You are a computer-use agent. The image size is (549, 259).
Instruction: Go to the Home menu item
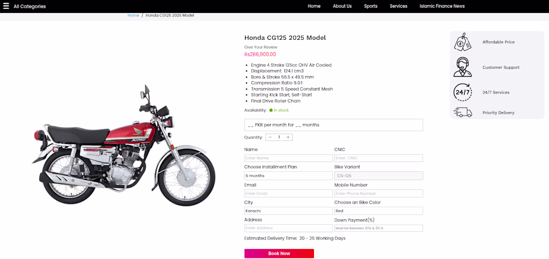tap(314, 6)
